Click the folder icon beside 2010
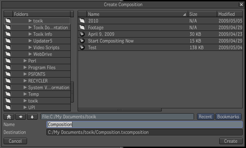The width and height of the screenshot is (246, 148). point(82,21)
